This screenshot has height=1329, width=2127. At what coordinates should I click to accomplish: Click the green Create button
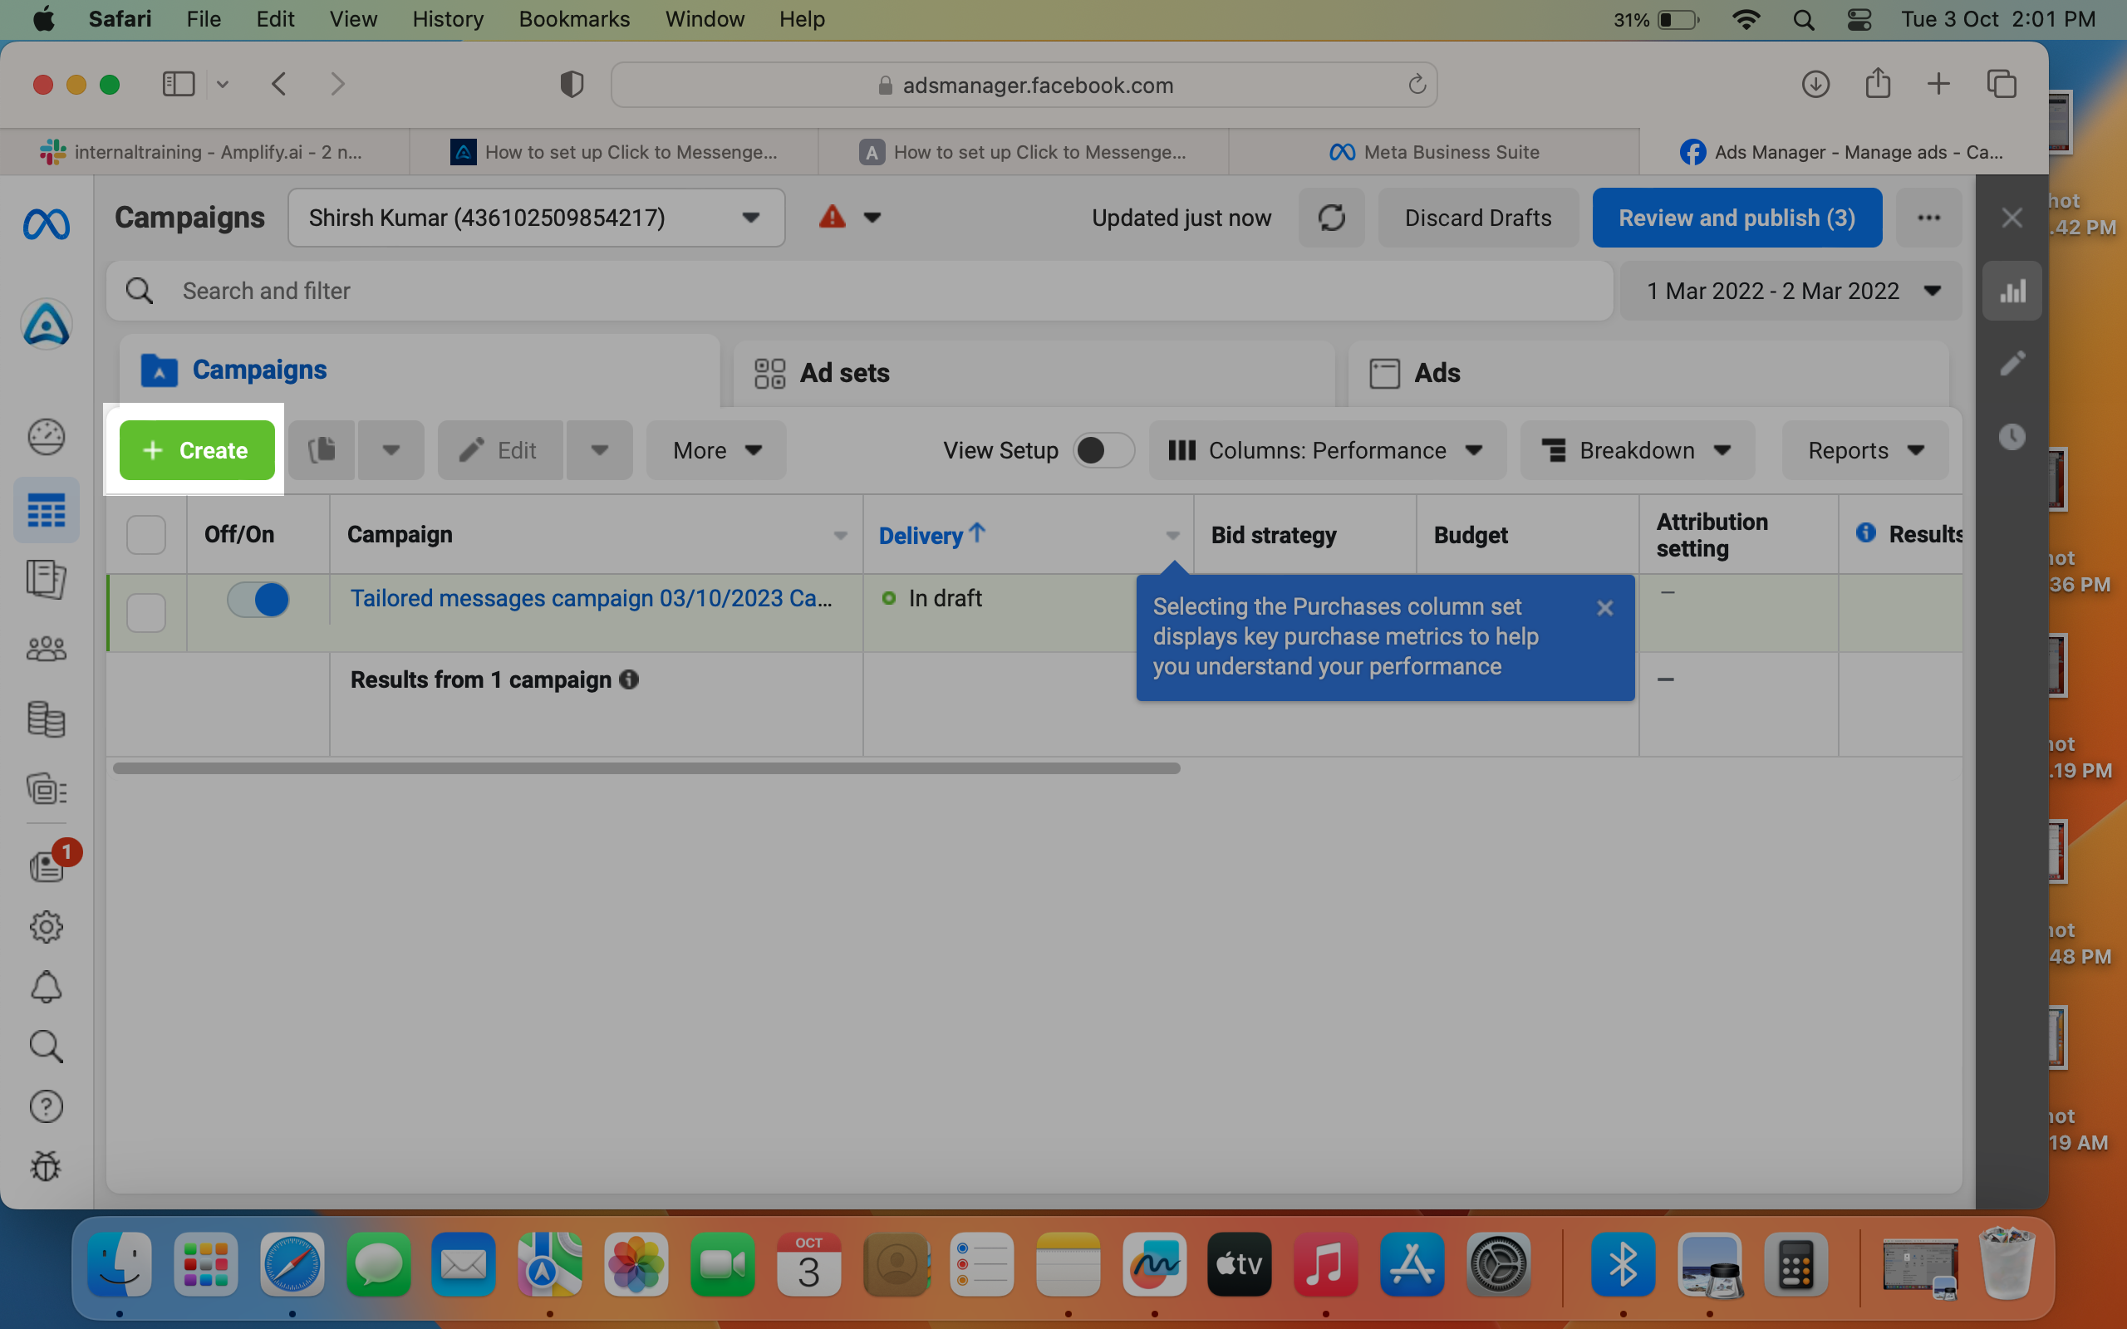[197, 450]
